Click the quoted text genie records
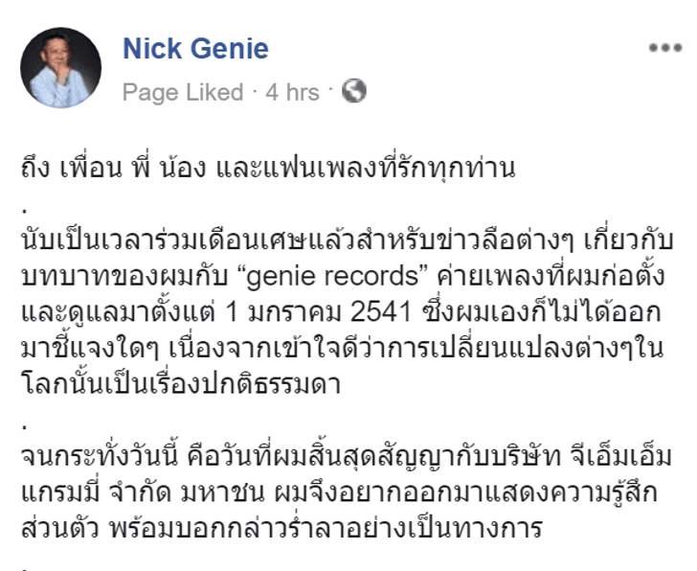 coord(332,277)
